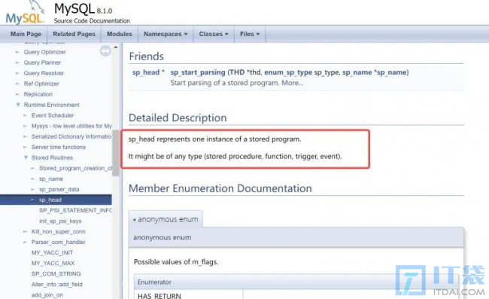Open the Main Page tab
This screenshot has width=489, height=299.
click(x=26, y=34)
